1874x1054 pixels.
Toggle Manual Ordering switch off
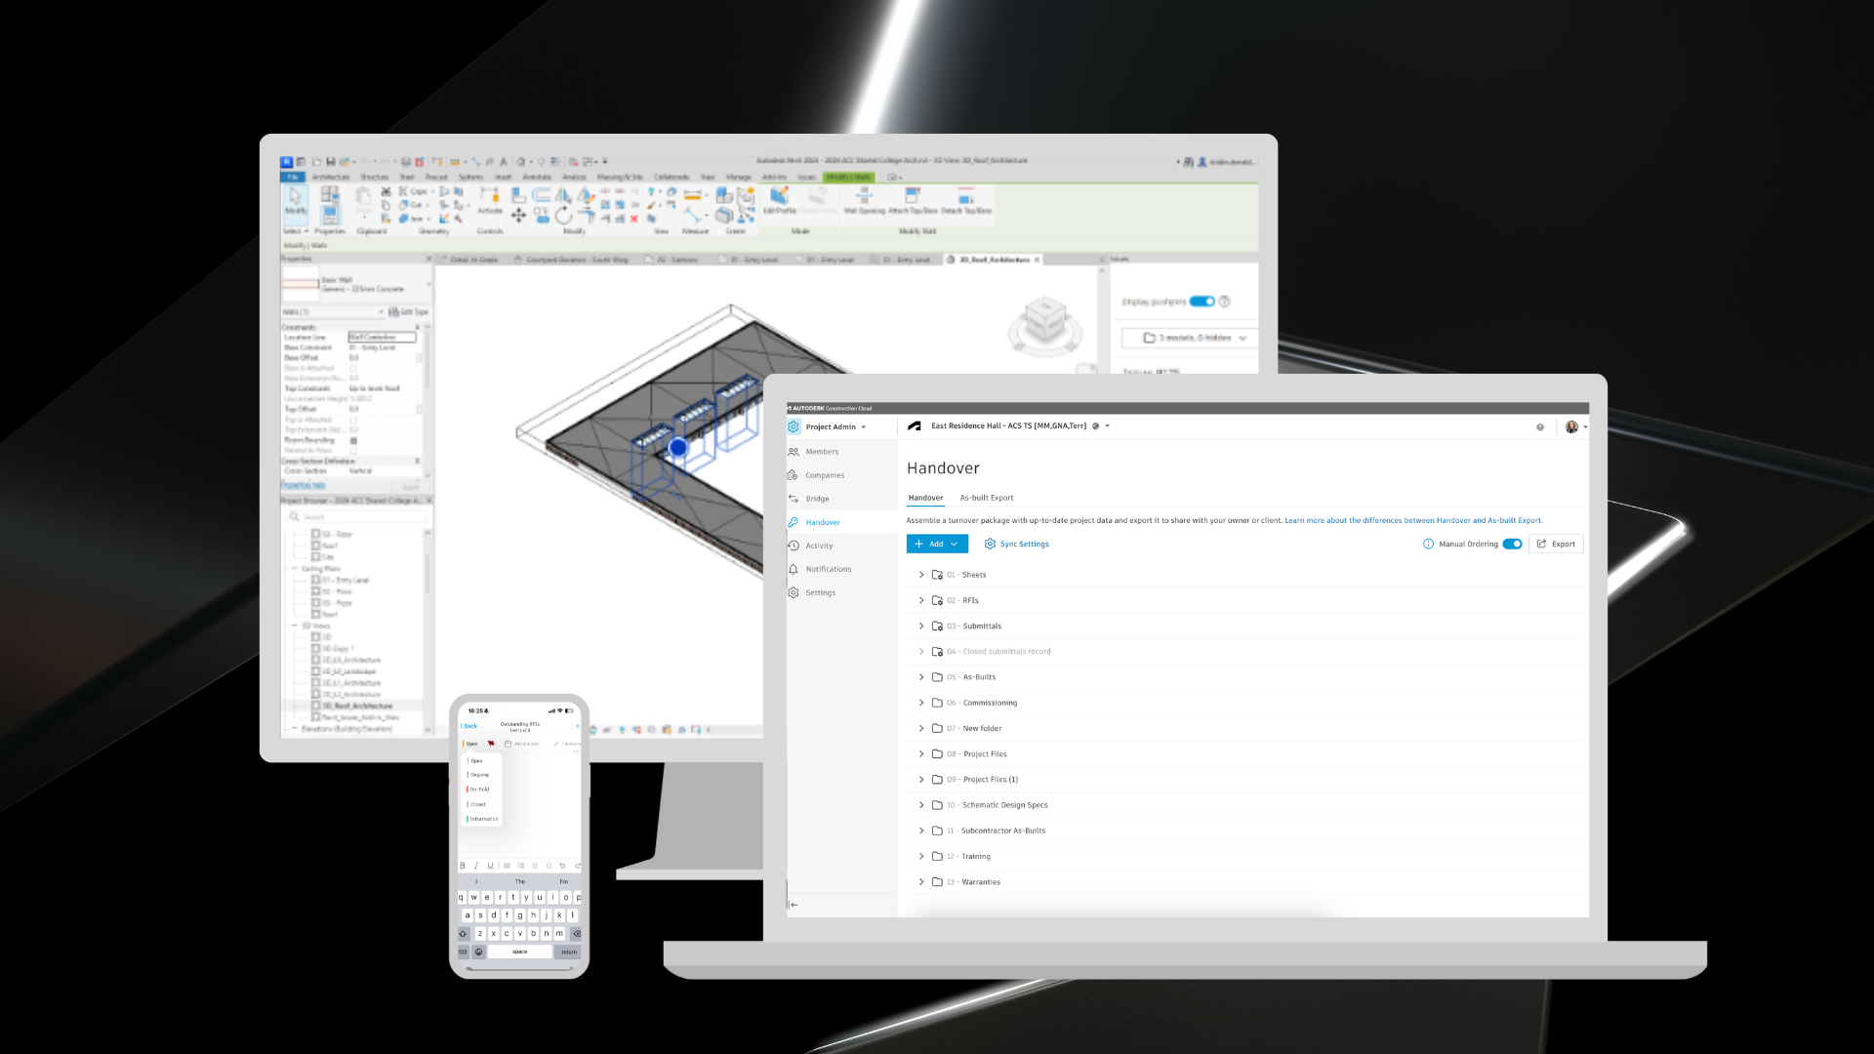click(x=1512, y=544)
